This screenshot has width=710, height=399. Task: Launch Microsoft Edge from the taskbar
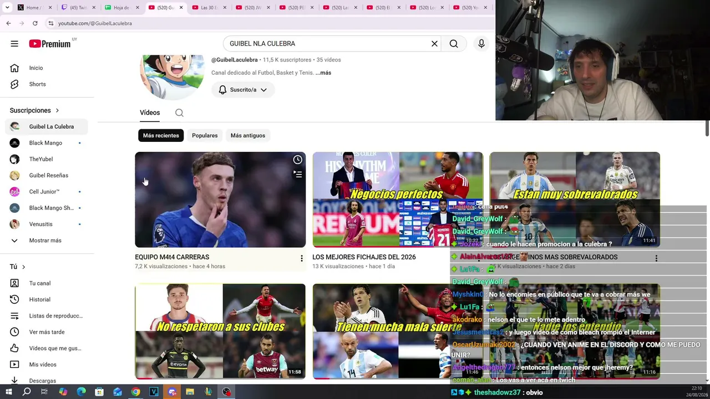81,392
